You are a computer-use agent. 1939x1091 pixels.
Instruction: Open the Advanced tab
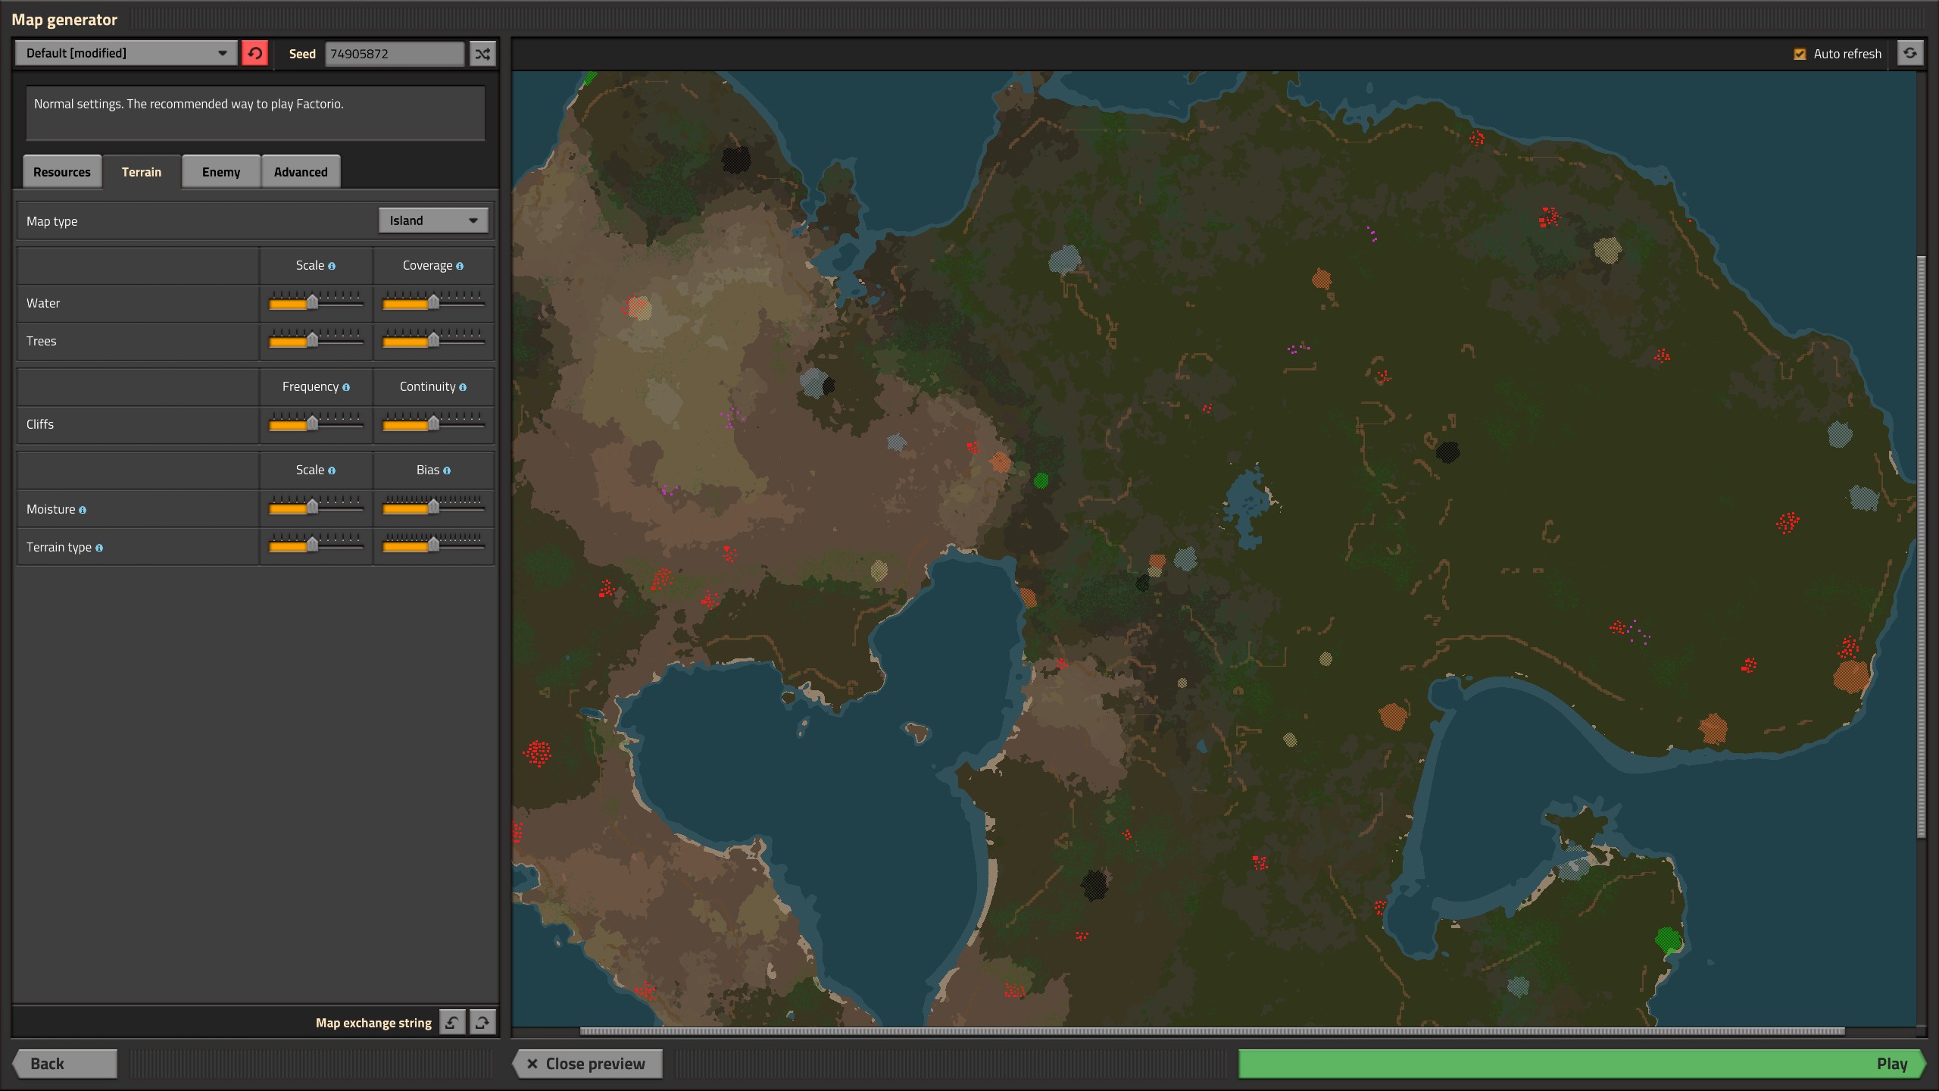301,172
